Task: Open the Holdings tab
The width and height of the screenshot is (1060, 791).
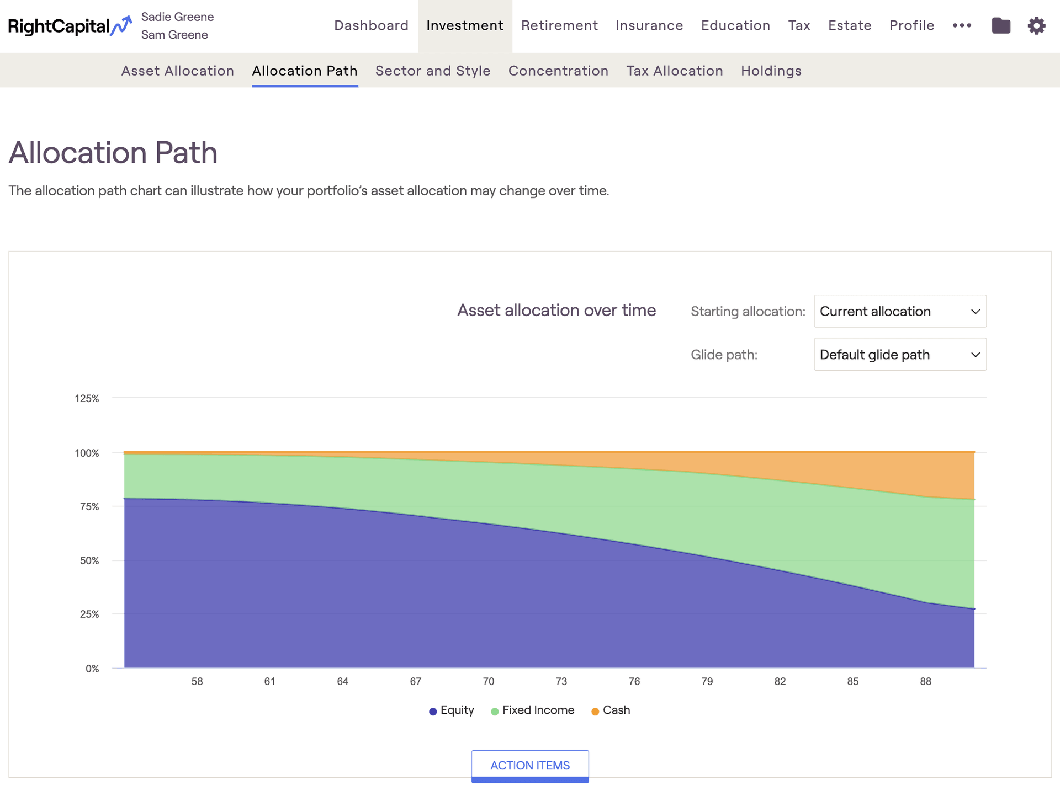Action: click(x=771, y=71)
